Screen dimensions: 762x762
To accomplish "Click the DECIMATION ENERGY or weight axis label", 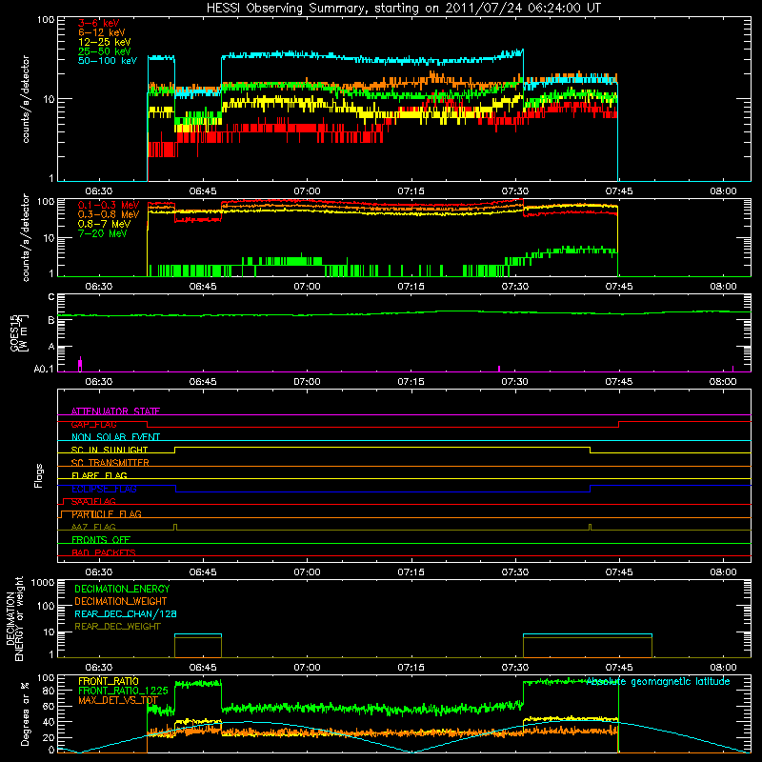I will (14, 618).
